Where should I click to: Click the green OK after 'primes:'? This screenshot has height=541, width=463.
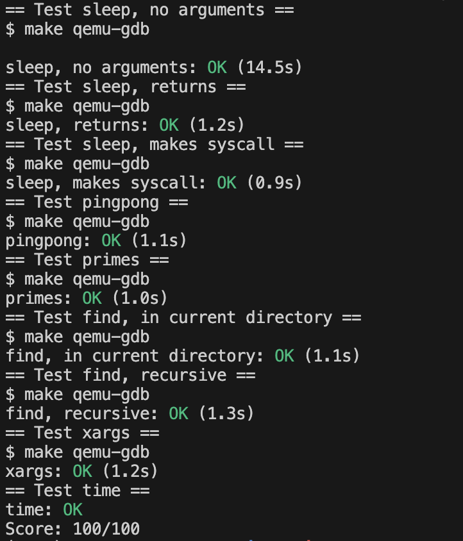92,298
